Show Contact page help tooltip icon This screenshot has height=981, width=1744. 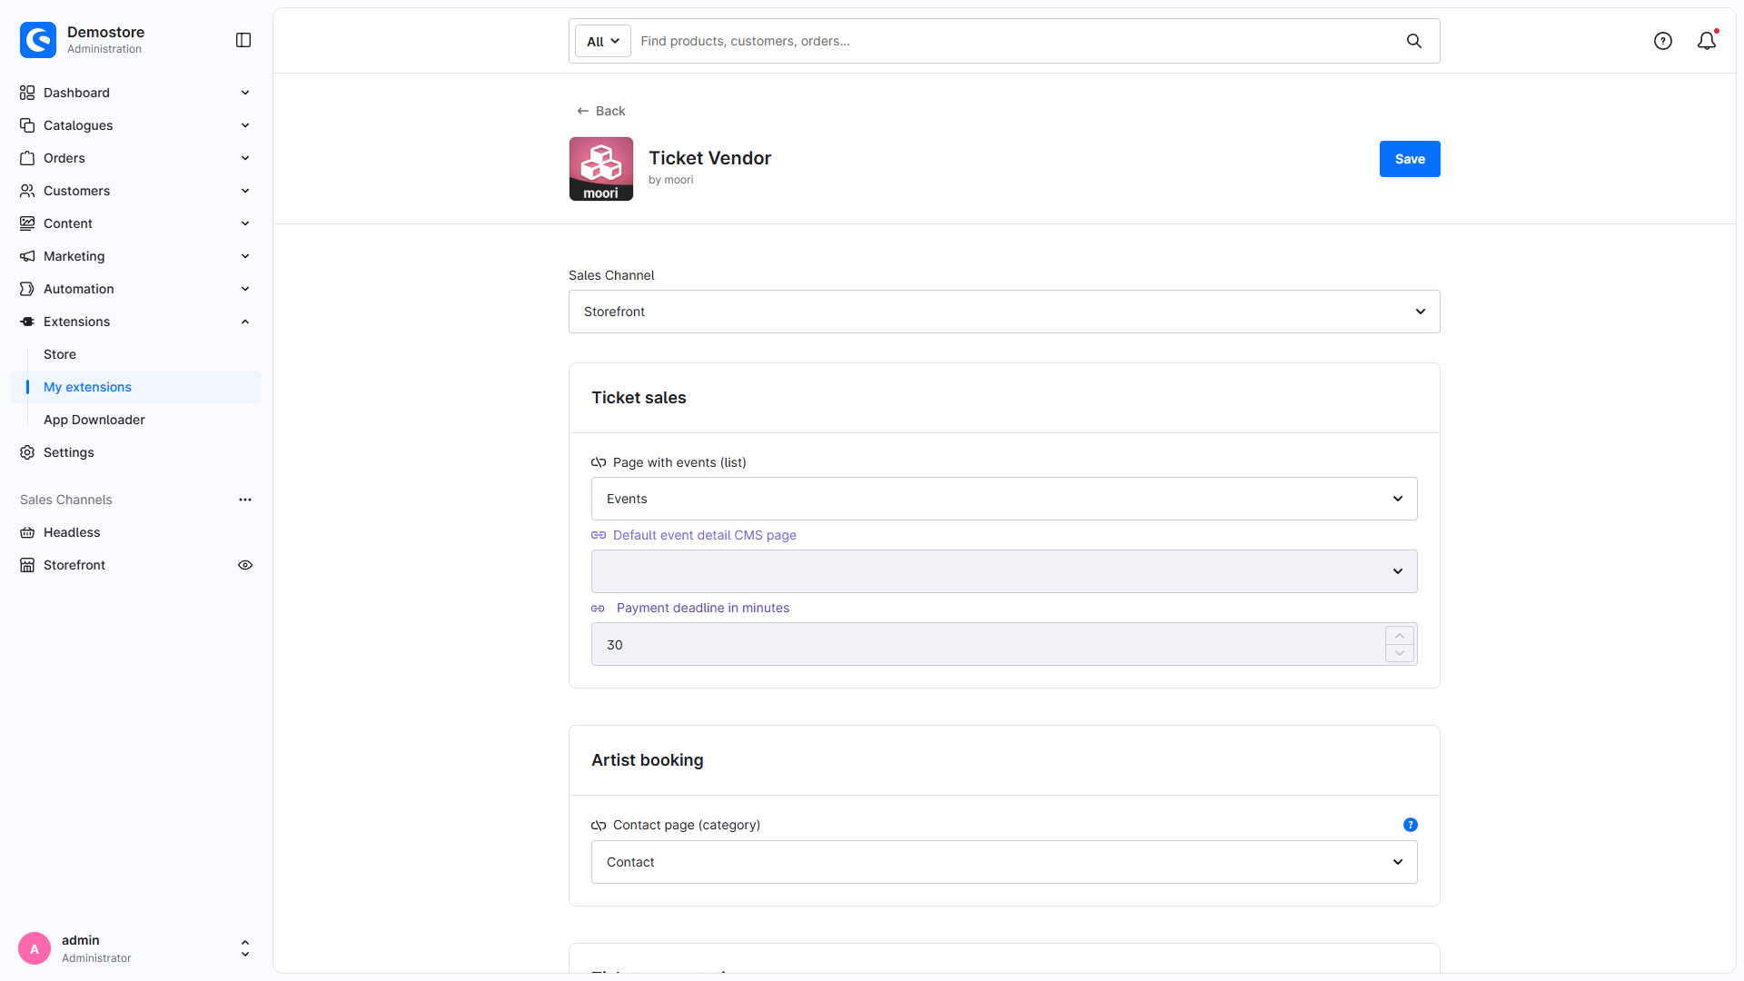coord(1411,825)
